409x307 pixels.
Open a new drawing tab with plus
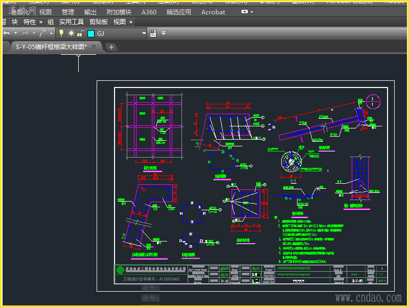pos(111,47)
